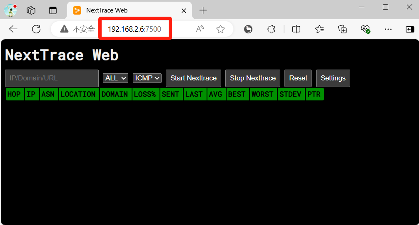Expand the ICMP protocol dropdown

[147, 78]
